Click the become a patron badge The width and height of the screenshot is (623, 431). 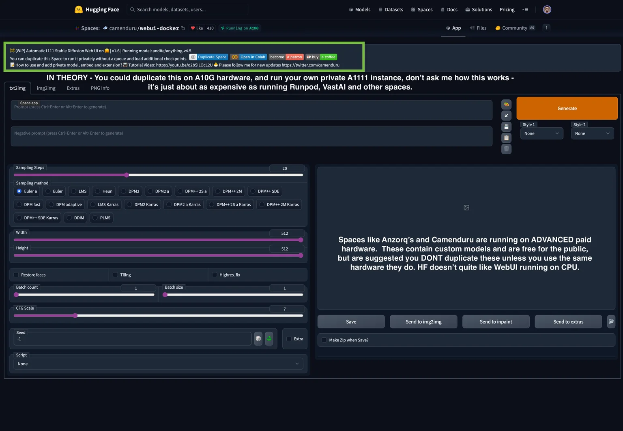[x=286, y=57]
